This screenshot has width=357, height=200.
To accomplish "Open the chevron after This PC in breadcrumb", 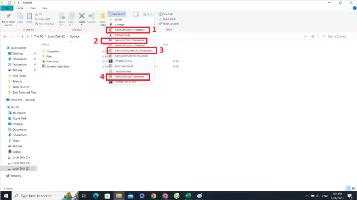I will 45,36.
